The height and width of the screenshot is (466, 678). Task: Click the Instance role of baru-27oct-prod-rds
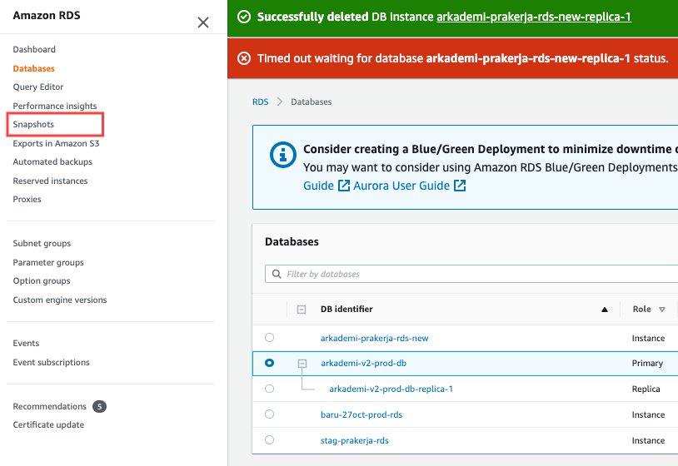[x=648, y=414]
